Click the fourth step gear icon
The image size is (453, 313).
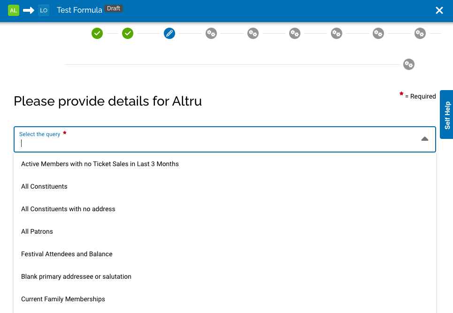pos(211,33)
